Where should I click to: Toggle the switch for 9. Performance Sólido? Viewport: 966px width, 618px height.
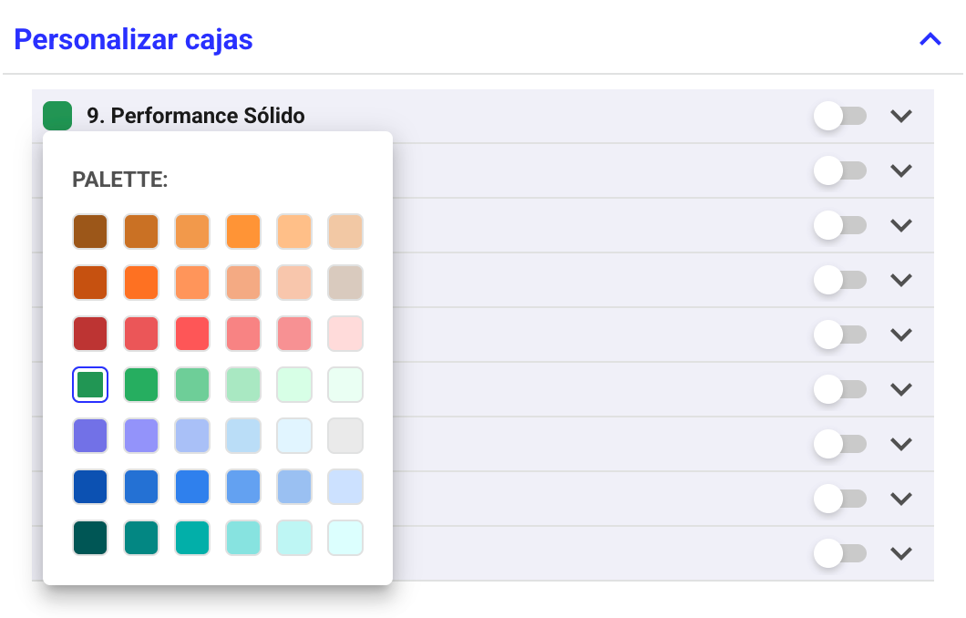point(839,116)
